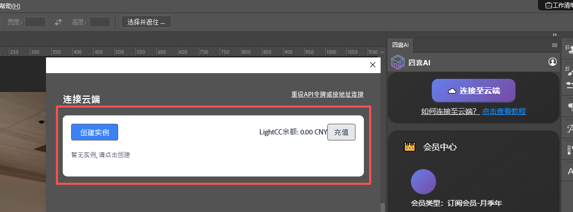Open the 四喜AI panel hamburger menu
Viewport: 573px width, 212px height.
coord(554,45)
